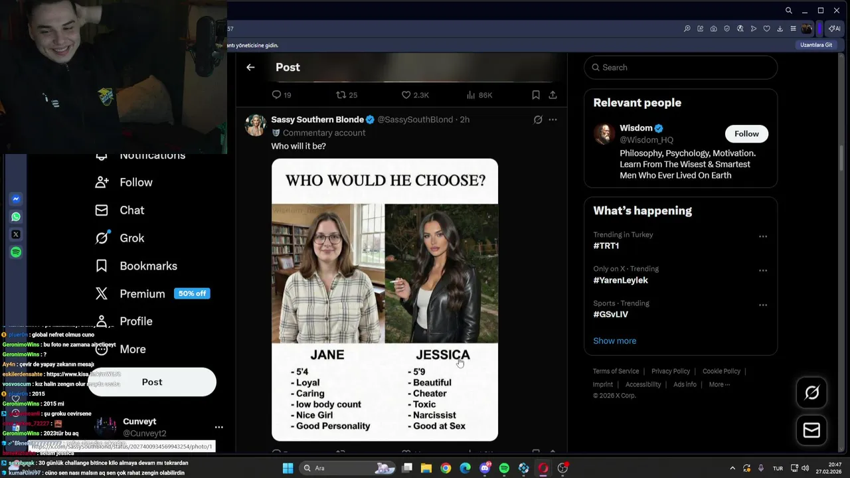Click the Post compose button
This screenshot has width=850, height=478.
click(152, 382)
